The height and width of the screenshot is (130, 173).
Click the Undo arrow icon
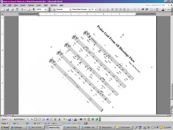[x=22, y=9]
